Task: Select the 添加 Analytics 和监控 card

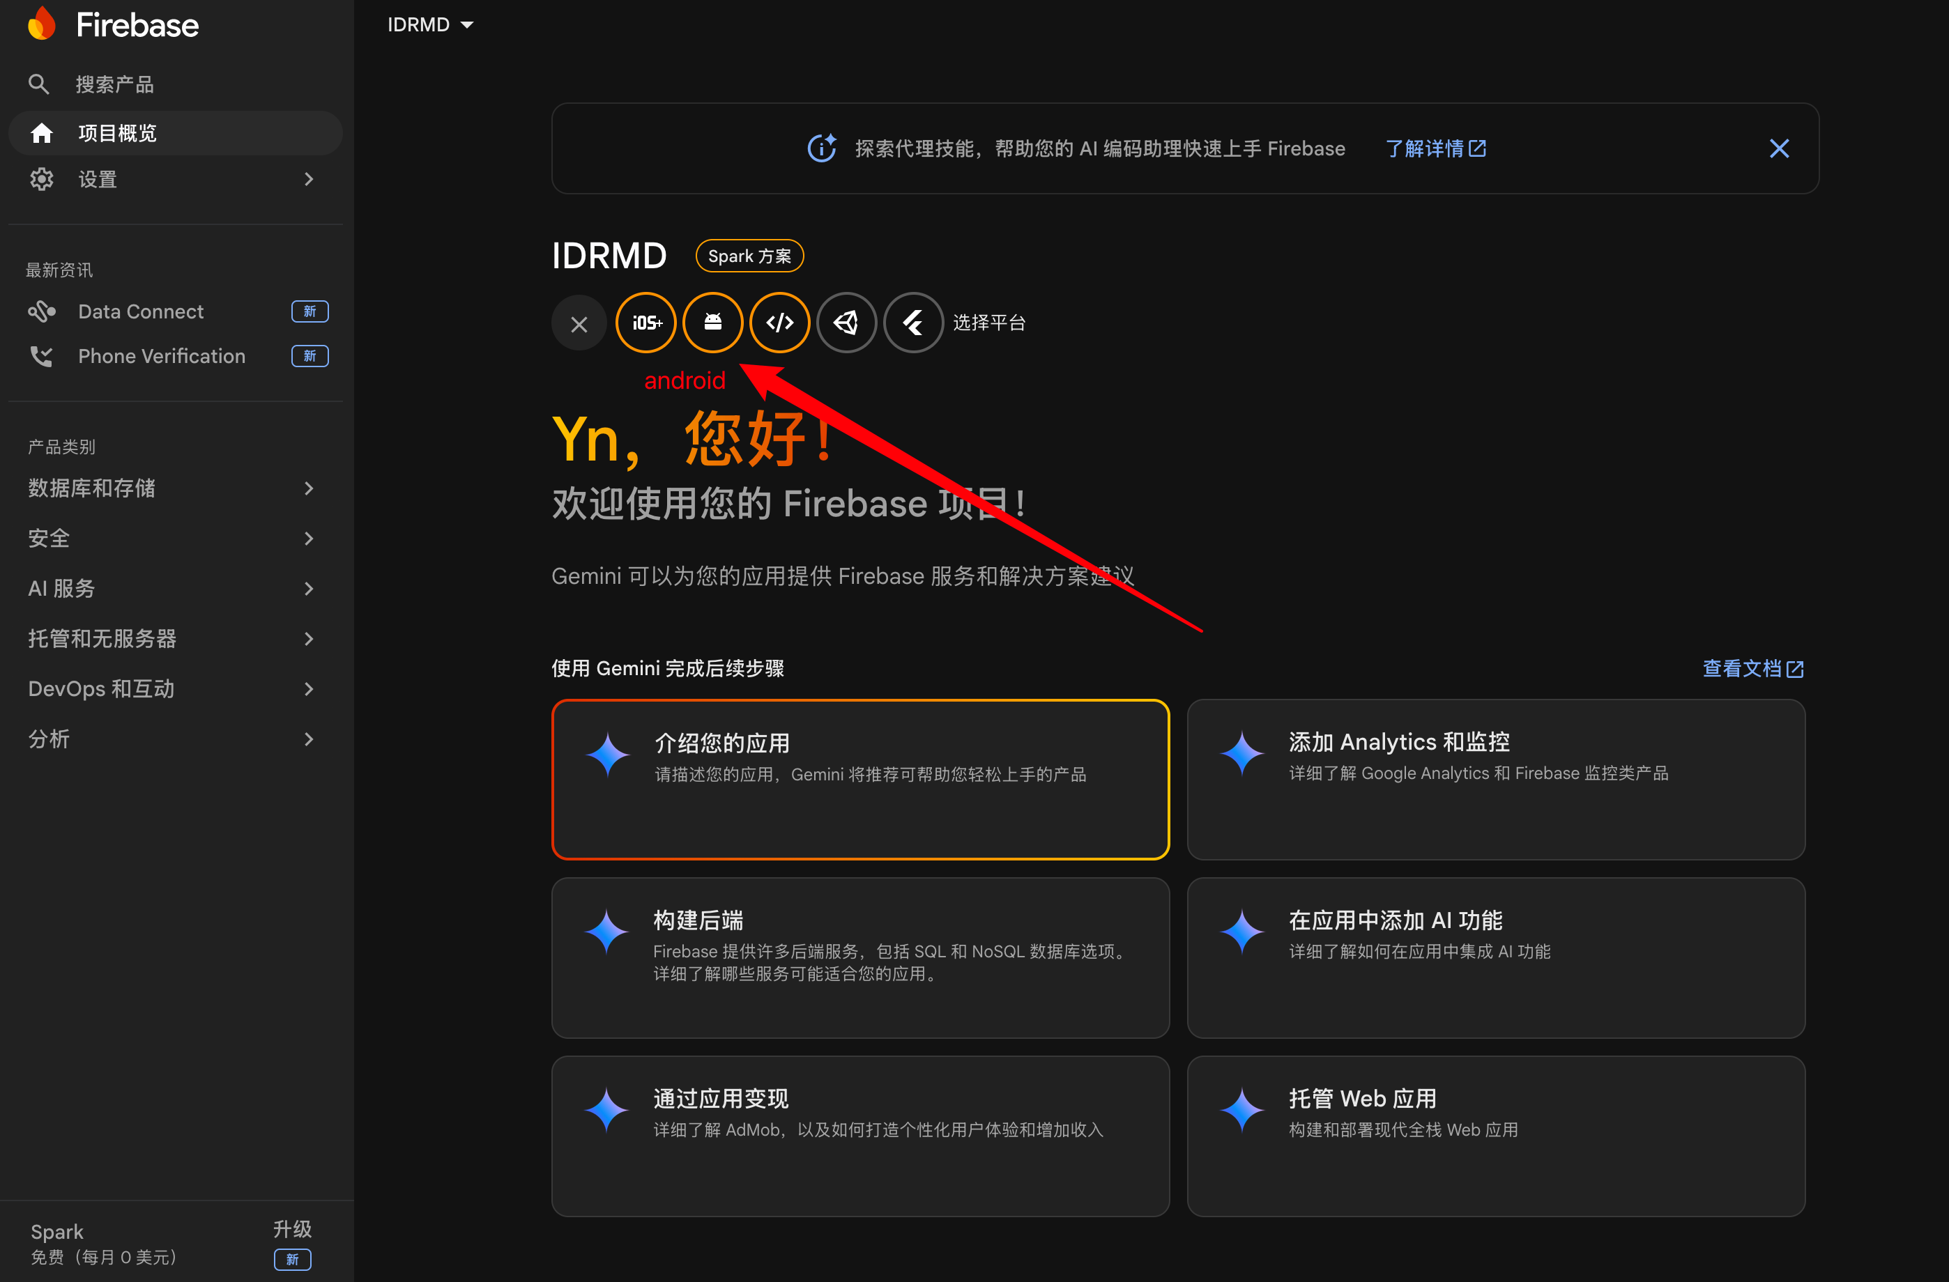Action: tap(1496, 780)
